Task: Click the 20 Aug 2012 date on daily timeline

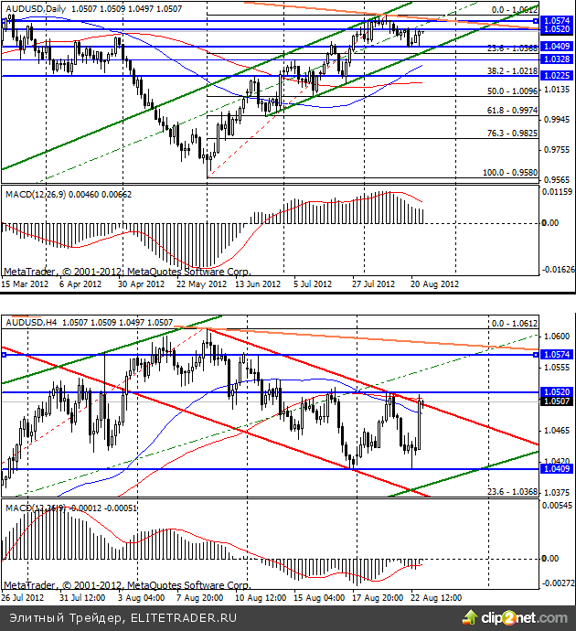Action: [434, 283]
